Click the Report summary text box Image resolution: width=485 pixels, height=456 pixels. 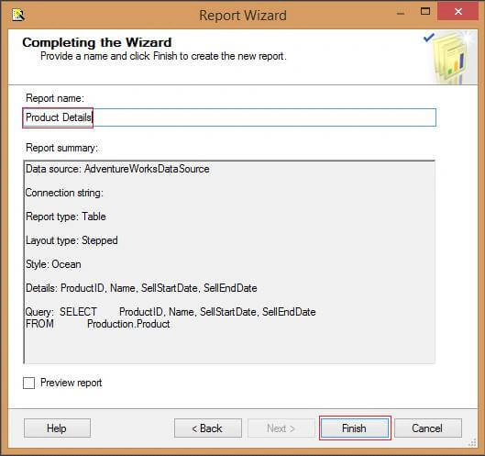(229, 261)
